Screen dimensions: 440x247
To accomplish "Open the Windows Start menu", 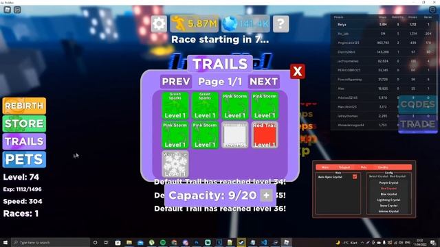I will [x=5, y=242].
